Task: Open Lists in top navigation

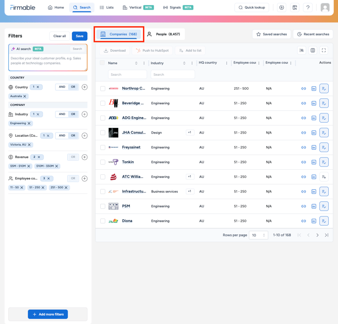Action: point(106,8)
